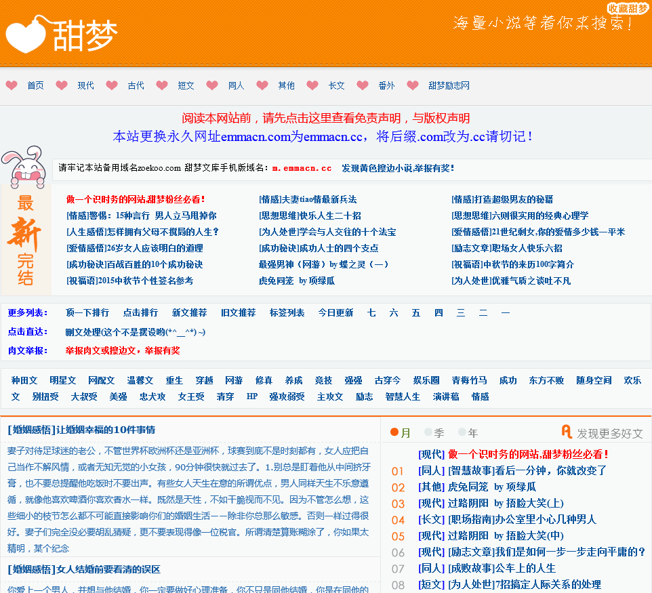Click the 三 day link

click(x=461, y=312)
